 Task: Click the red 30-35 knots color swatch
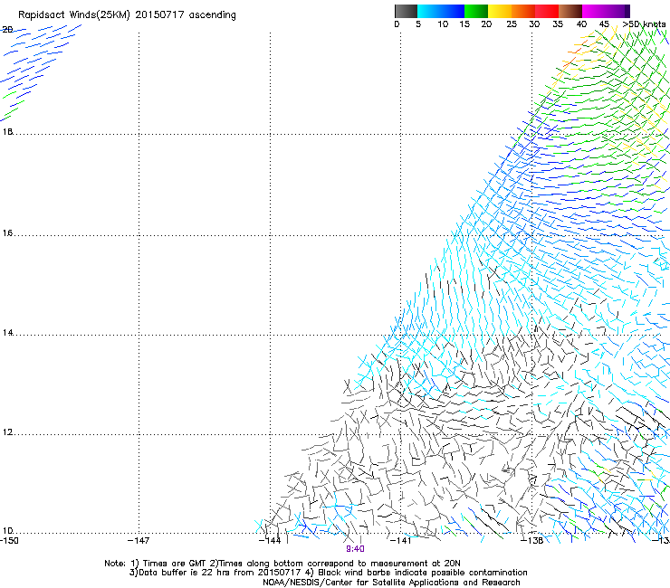547,11
